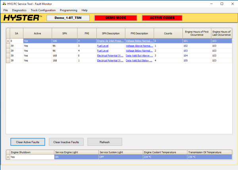This screenshot has width=238, height=170.
Task: Sort by Active column header
Action: [37, 33]
